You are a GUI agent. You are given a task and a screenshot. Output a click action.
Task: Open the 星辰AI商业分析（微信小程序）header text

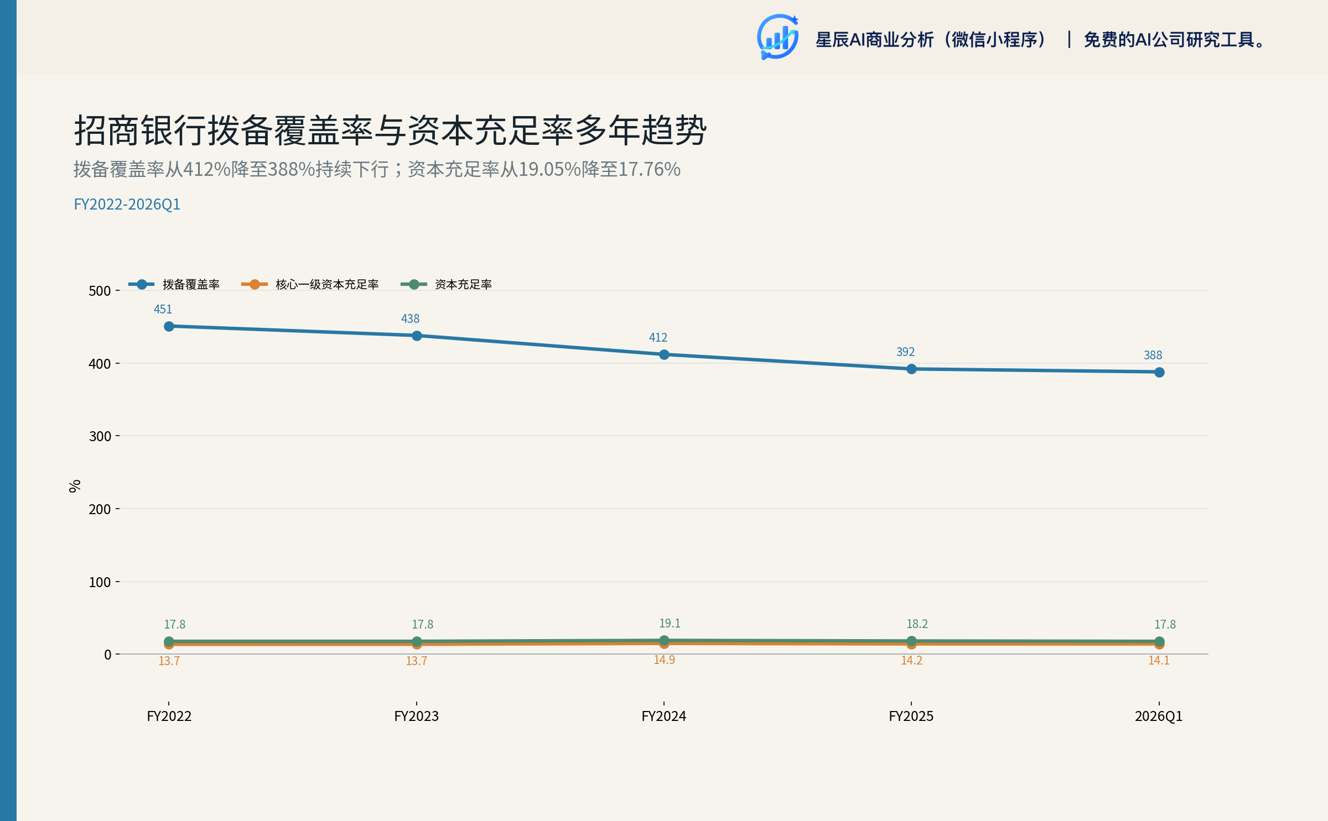tap(932, 40)
